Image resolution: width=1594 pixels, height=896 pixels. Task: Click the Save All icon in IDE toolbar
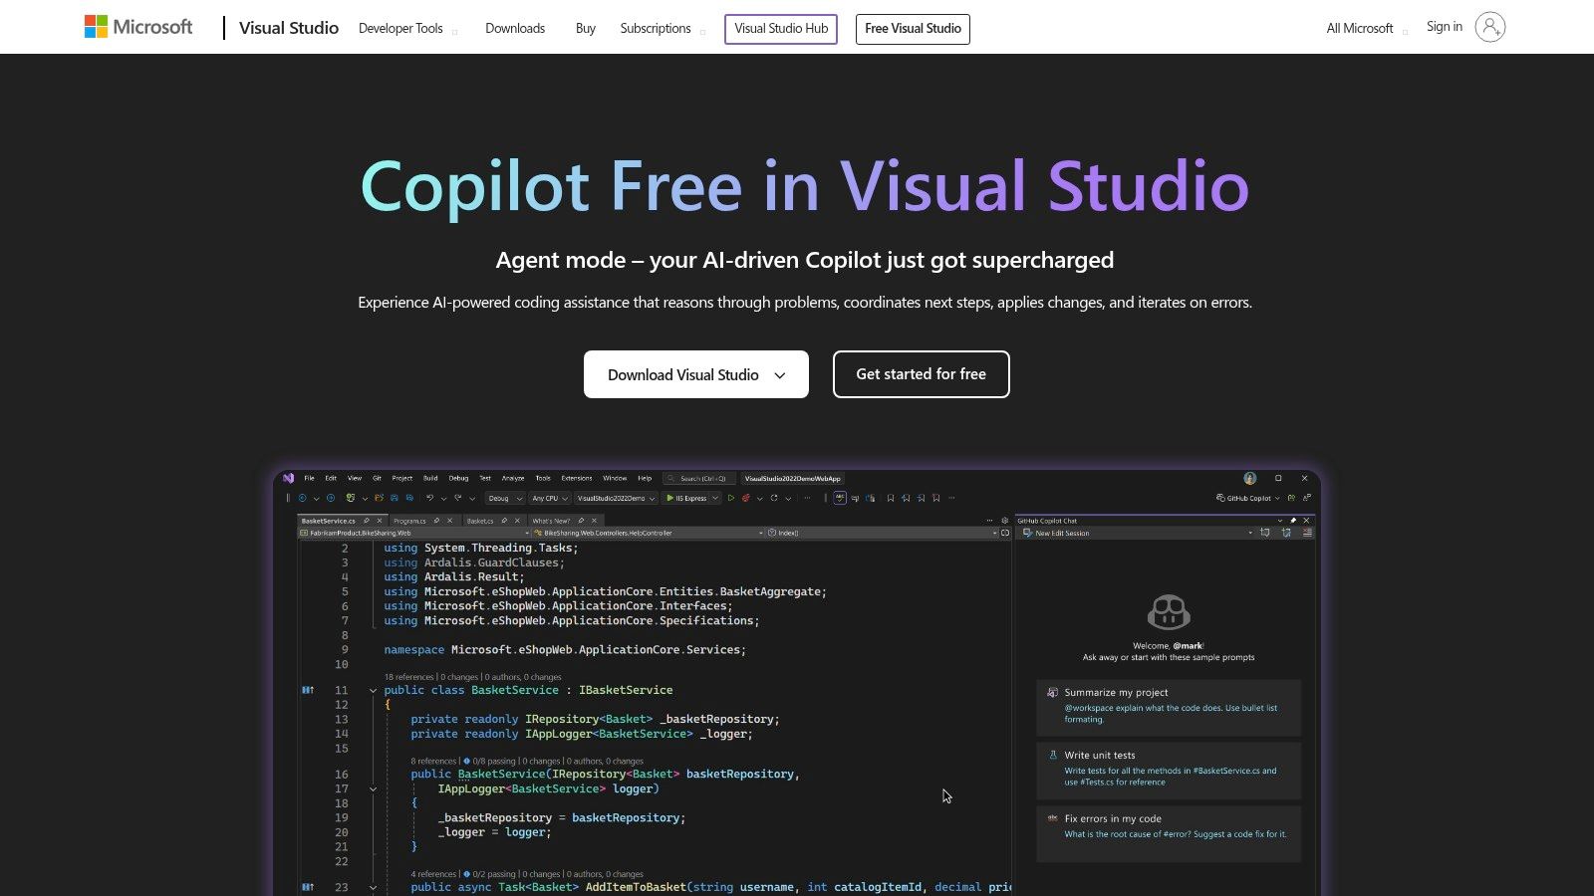(x=409, y=498)
